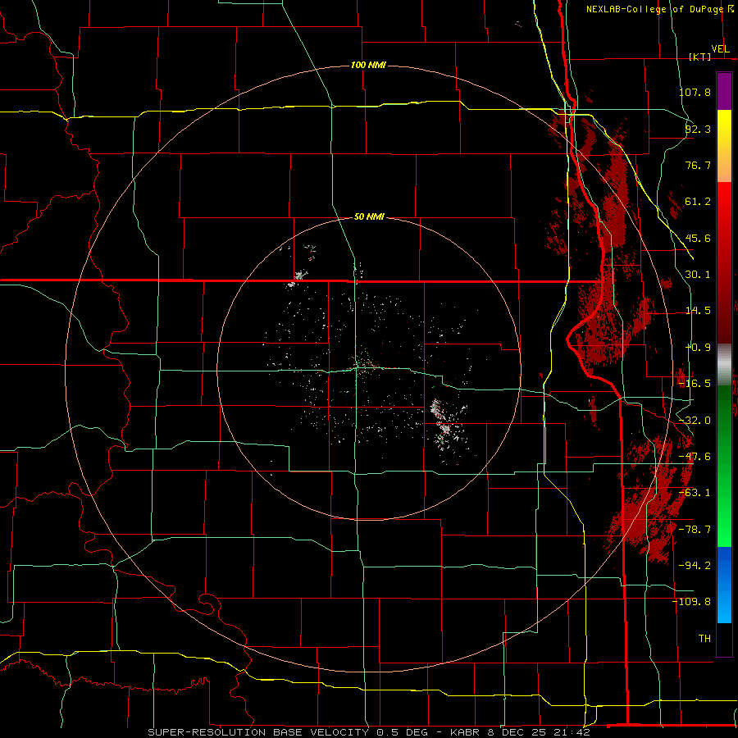This screenshot has height=738, width=738.
Task: Click the -94.2 scale value
Action: (x=695, y=565)
